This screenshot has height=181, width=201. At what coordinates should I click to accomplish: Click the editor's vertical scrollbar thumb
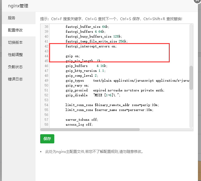coord(191,78)
